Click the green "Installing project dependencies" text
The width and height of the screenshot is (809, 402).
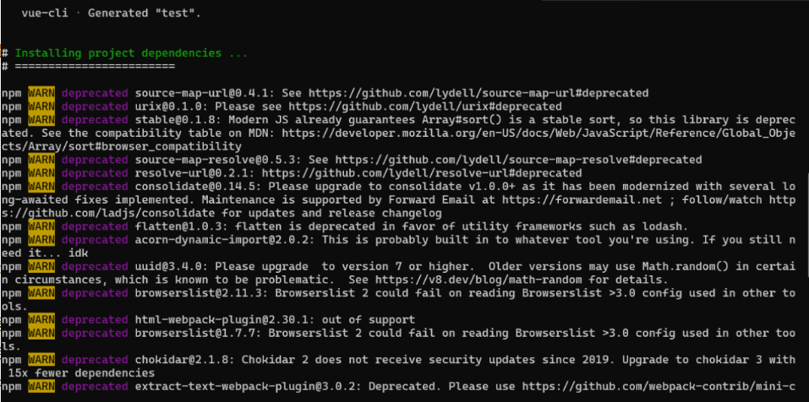(131, 53)
